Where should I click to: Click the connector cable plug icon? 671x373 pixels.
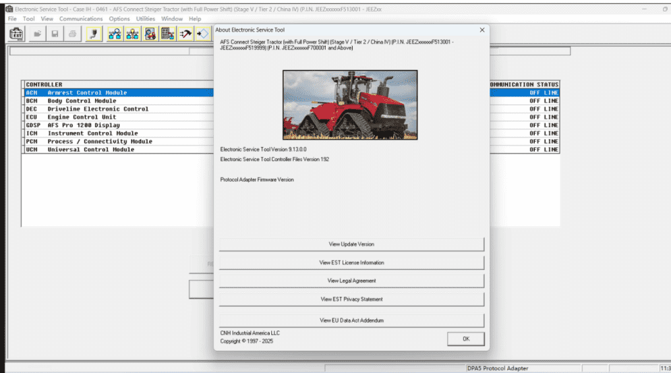pos(94,34)
